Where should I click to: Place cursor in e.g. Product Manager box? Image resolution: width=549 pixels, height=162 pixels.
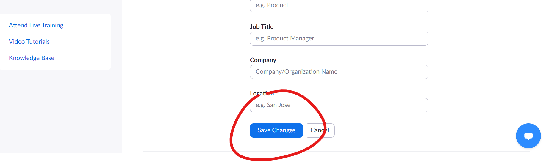[x=339, y=39]
